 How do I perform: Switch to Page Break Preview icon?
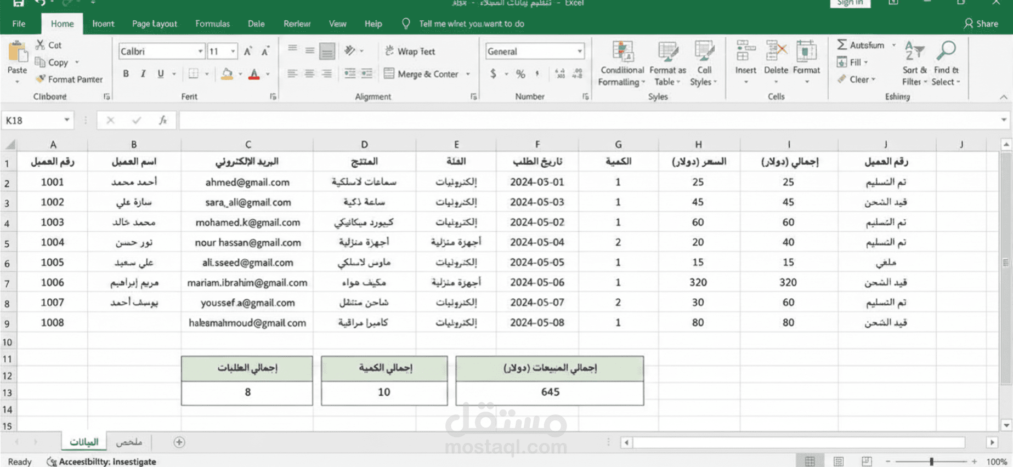tap(867, 462)
